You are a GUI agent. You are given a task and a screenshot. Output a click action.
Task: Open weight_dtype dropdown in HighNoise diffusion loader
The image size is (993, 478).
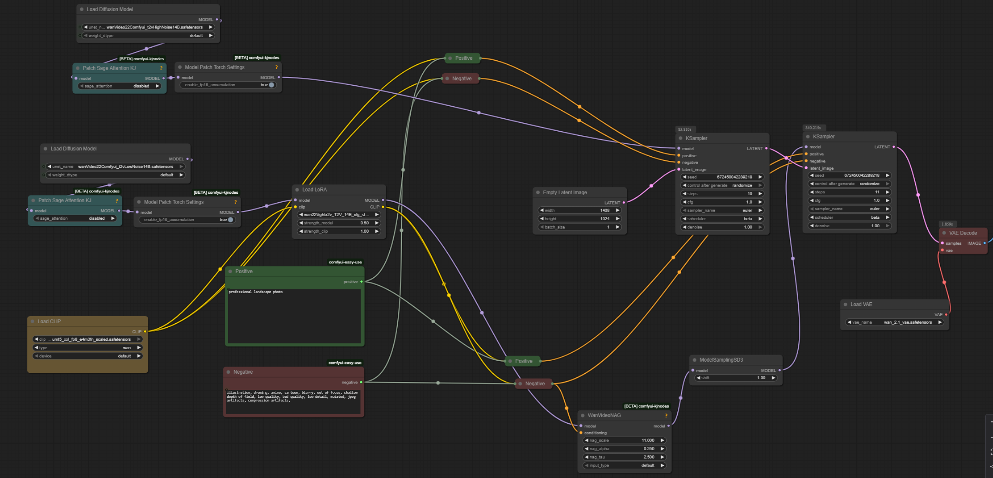[x=148, y=36]
